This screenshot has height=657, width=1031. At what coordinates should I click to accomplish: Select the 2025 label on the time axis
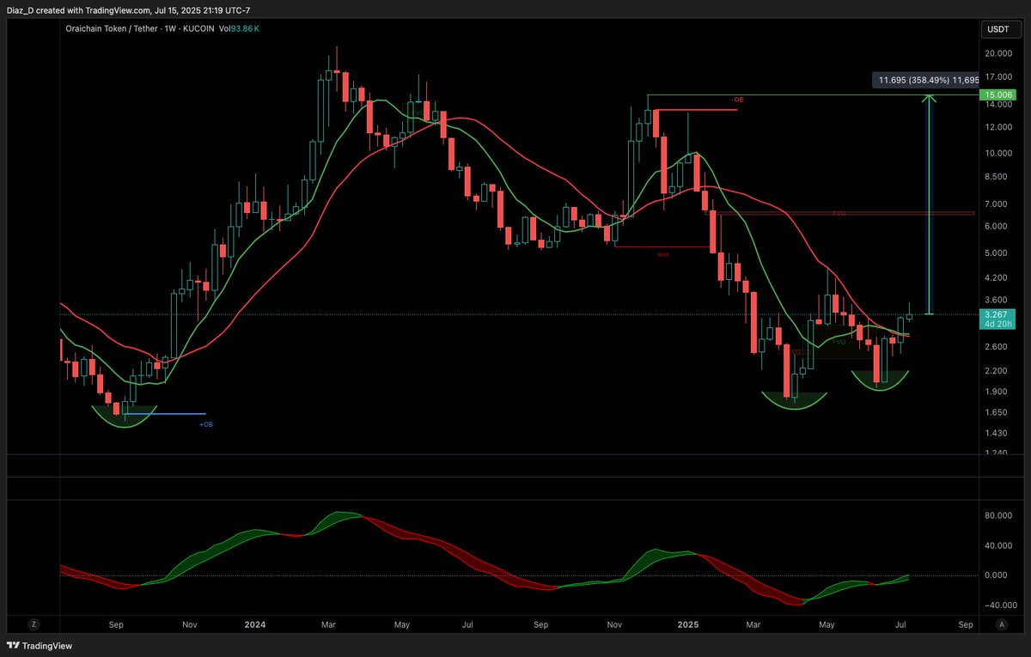[687, 624]
